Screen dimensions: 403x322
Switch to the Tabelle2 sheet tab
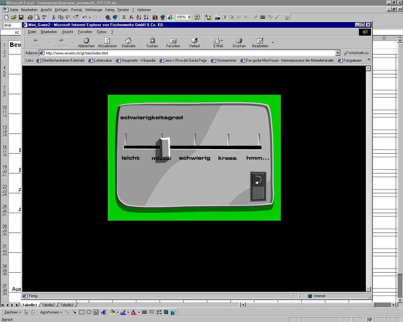tap(48, 305)
